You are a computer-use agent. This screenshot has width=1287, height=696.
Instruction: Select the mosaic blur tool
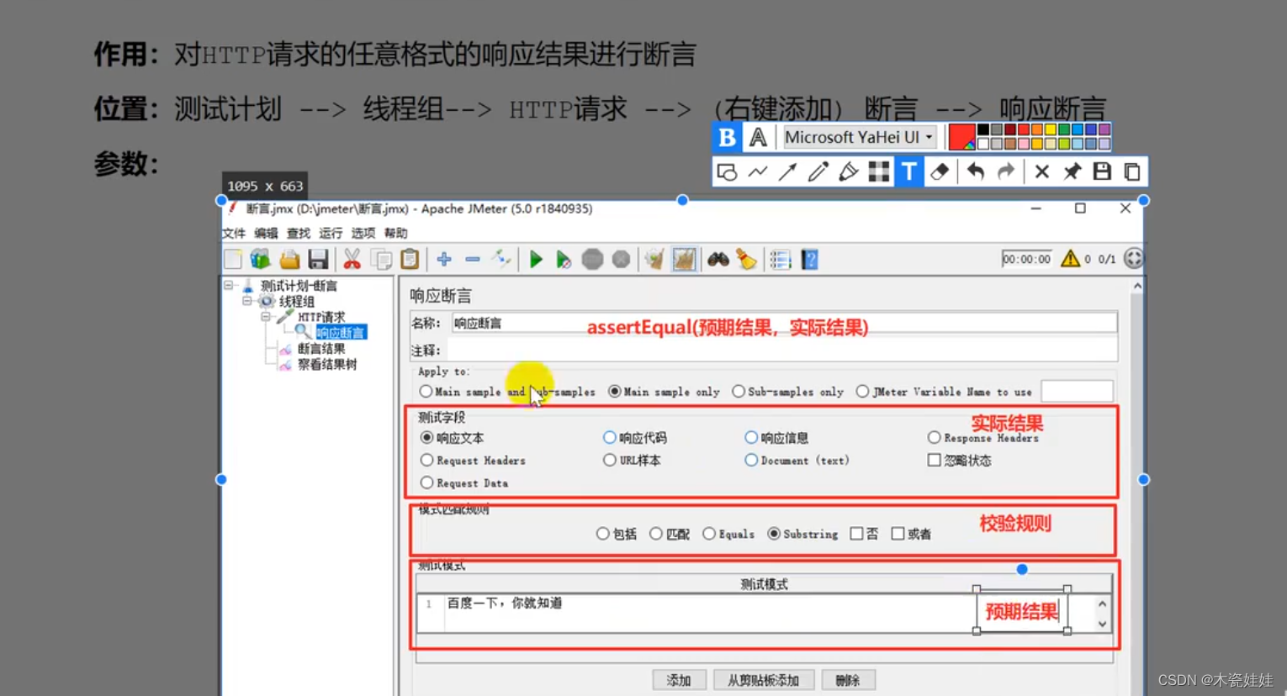point(878,172)
